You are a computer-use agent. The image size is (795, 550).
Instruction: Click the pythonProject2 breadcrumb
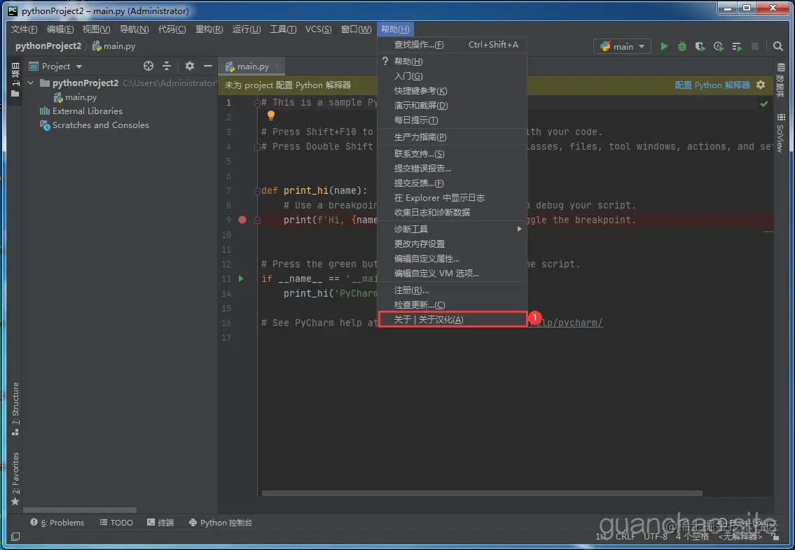coord(48,46)
